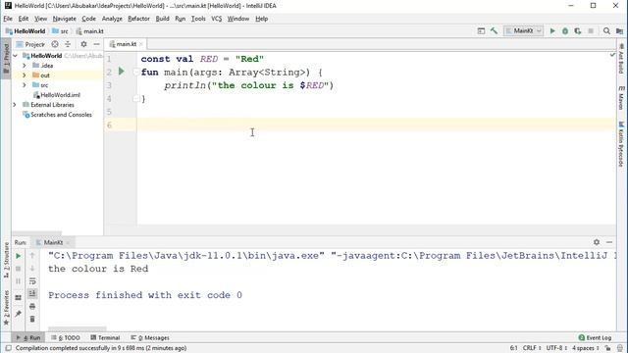Click the scroll-from-source target icon in the Project panel

[55, 44]
